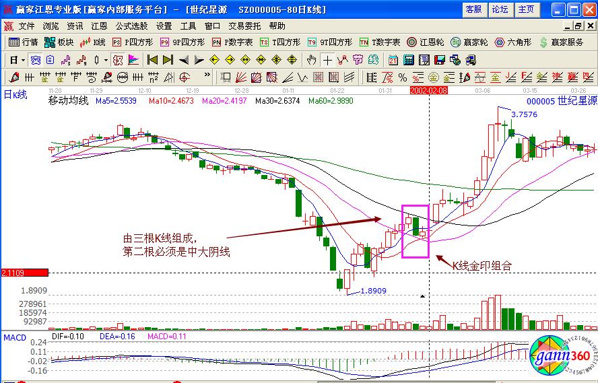This screenshot has height=383, width=598.
Task: Click the percent sign drawing tool
Action: pyautogui.click(x=402, y=76)
